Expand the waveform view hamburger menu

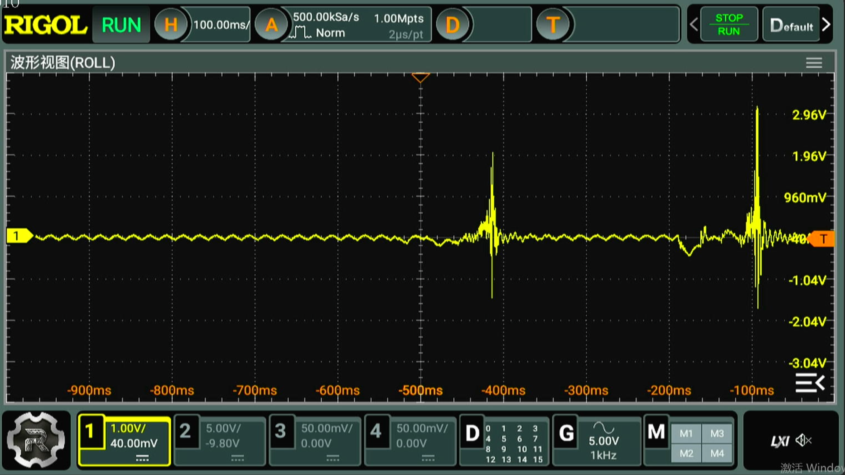(814, 63)
